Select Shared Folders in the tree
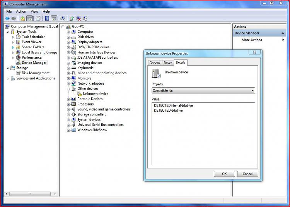Screen dimensions: 290x207 point(33,47)
